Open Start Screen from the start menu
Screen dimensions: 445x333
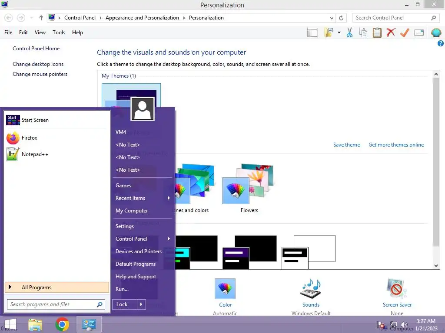[56, 120]
